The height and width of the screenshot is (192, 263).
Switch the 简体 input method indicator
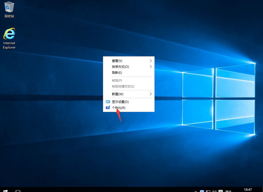pyautogui.click(x=228, y=191)
